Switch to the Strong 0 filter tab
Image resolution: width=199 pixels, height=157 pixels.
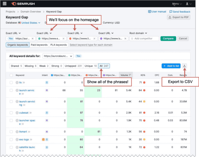57,66
